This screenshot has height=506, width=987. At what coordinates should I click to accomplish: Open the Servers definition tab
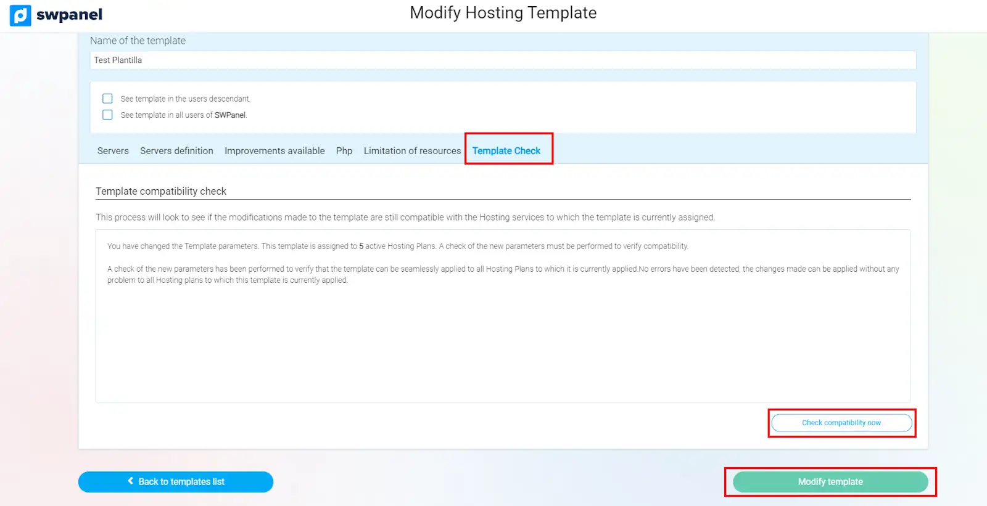tap(176, 151)
